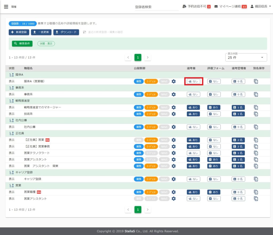Click the 登録者検索 search field
This screenshot has width=273, height=235.
(156, 7)
